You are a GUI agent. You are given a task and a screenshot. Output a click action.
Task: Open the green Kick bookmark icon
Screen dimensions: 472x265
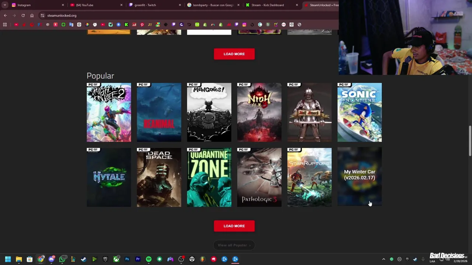point(126,25)
